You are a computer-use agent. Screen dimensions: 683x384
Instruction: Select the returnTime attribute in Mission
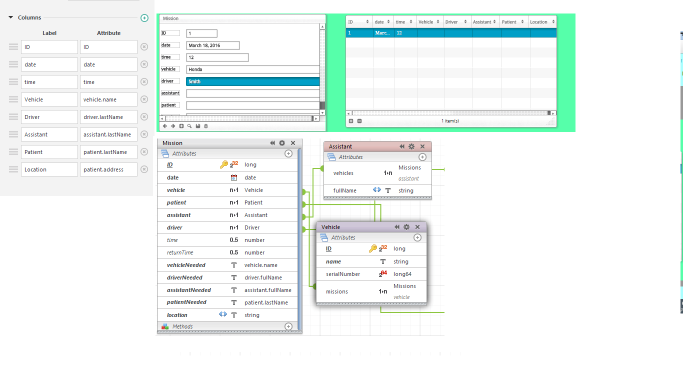click(x=227, y=252)
